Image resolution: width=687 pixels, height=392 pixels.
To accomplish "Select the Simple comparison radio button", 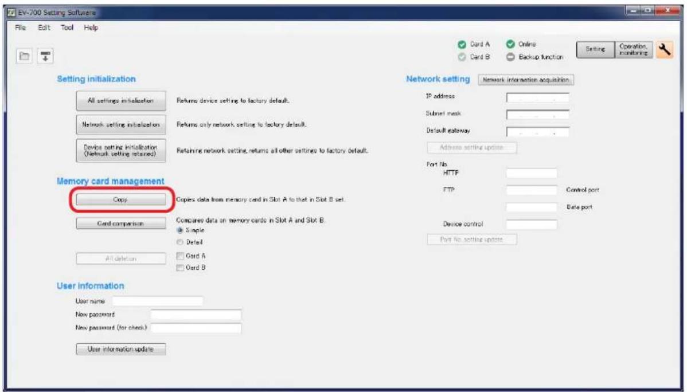I will 179,230.
